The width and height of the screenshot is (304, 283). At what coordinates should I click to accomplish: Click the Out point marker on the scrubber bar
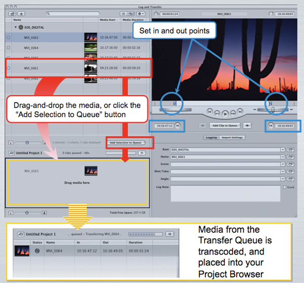(x=270, y=103)
